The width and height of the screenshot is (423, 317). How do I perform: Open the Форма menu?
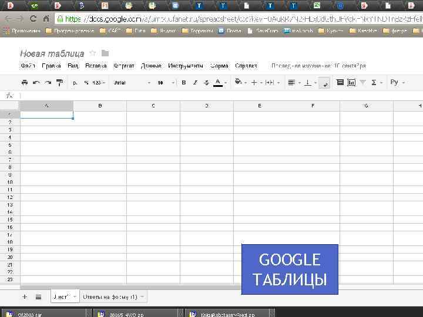[219, 66]
